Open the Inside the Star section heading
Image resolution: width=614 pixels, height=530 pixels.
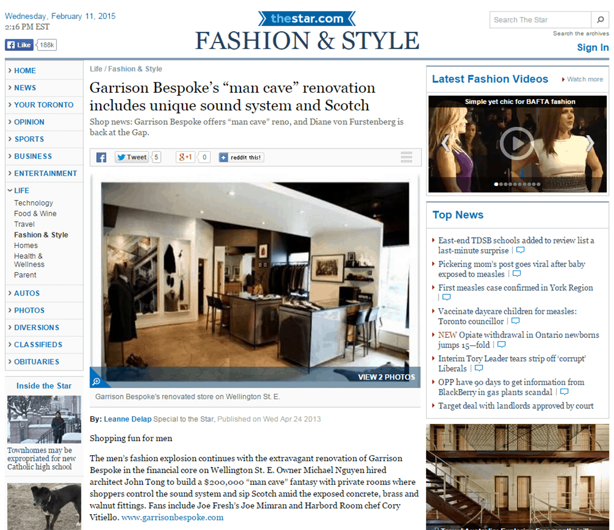44,386
